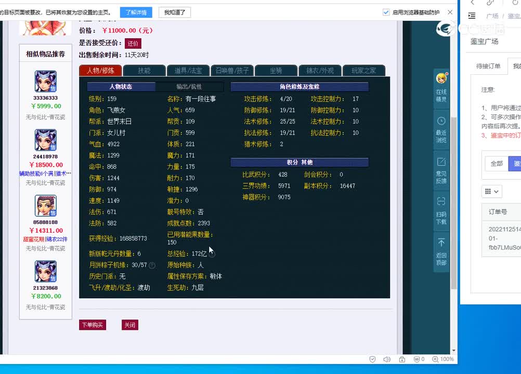Click the 关闭 button below character panel
The height and width of the screenshot is (374, 521).
(129, 325)
